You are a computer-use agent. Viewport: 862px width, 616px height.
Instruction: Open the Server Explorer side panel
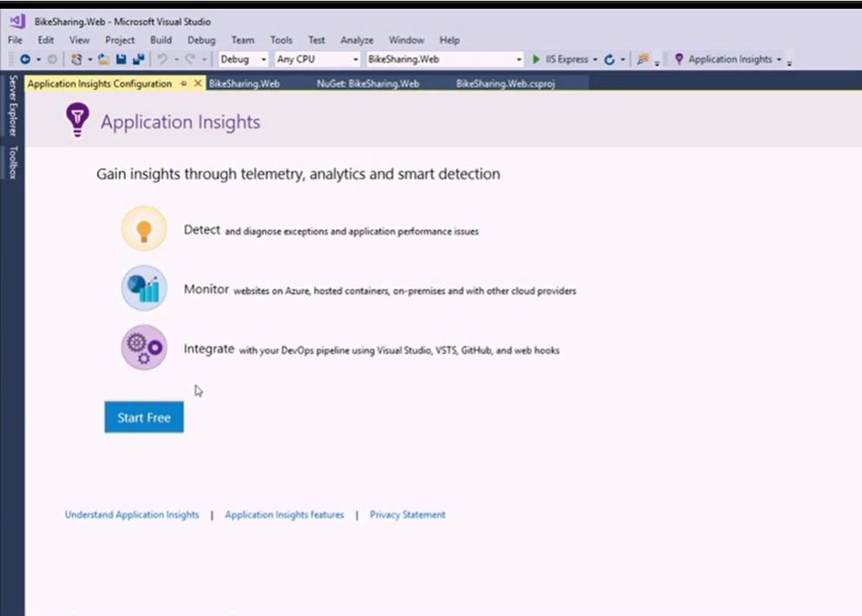[x=13, y=106]
